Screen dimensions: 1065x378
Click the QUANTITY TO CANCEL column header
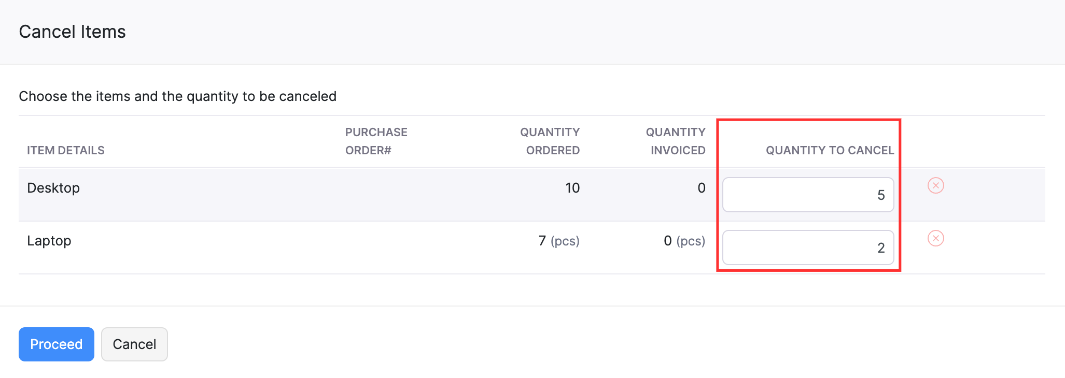830,150
